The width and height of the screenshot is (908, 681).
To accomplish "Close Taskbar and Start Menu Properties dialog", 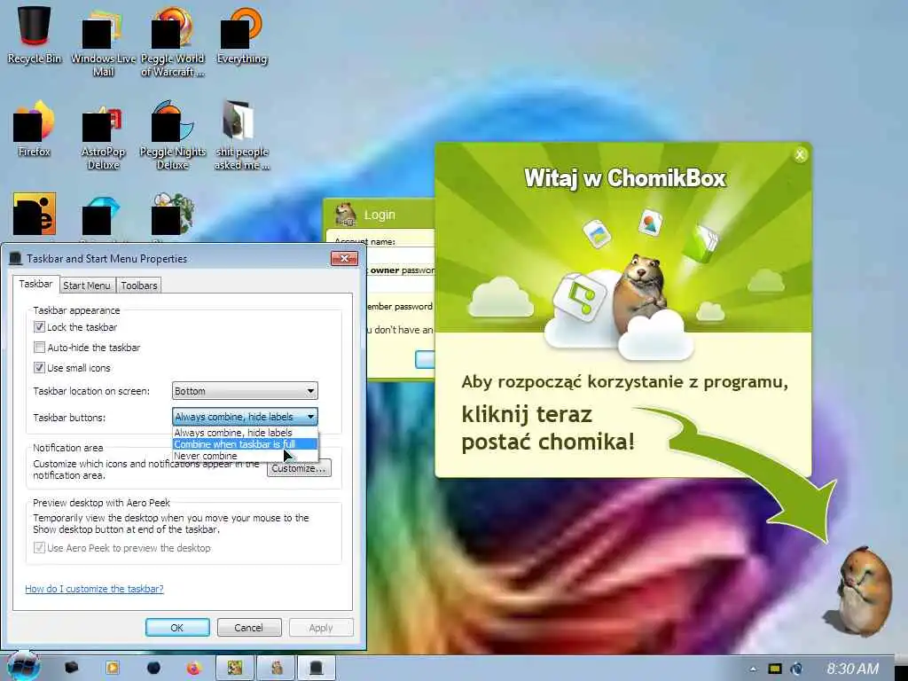I will click(344, 258).
